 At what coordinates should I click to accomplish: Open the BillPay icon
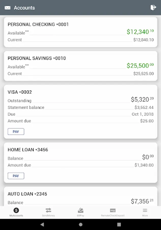(x=80, y=210)
